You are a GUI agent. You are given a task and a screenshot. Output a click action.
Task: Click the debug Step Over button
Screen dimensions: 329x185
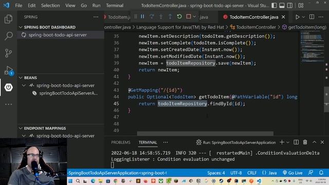tap(152, 16)
